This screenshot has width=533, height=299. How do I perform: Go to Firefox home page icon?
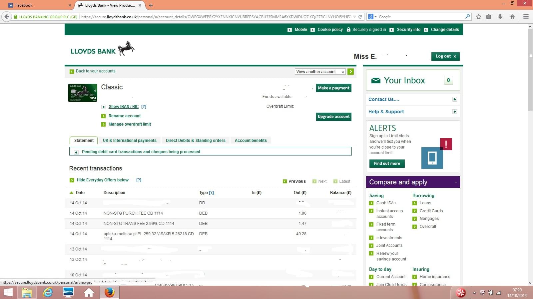pyautogui.click(x=512, y=17)
